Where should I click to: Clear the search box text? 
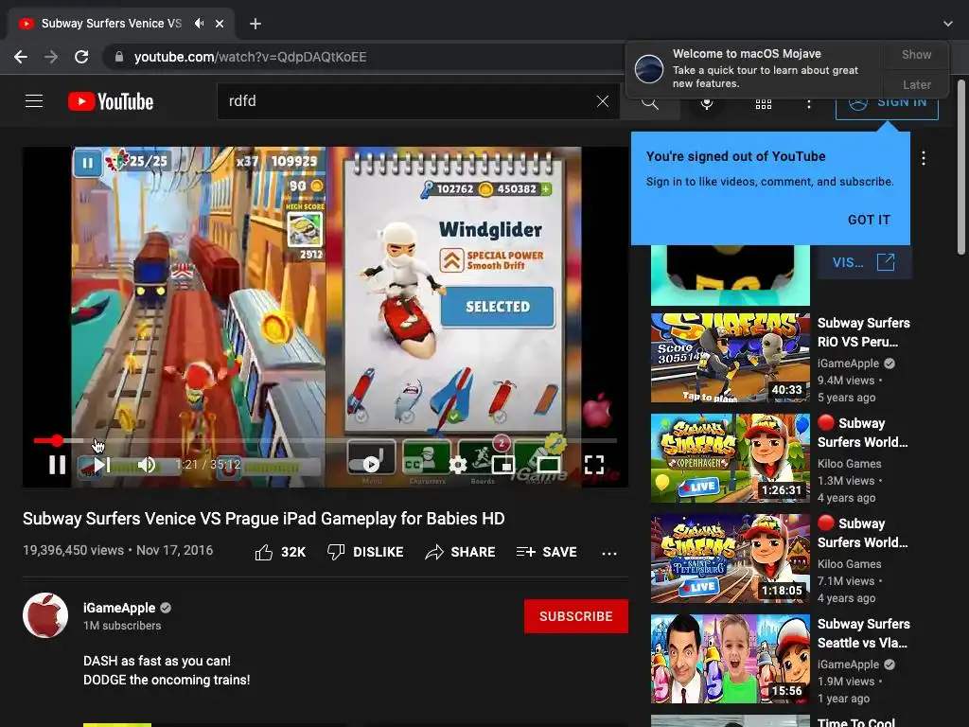click(x=603, y=101)
